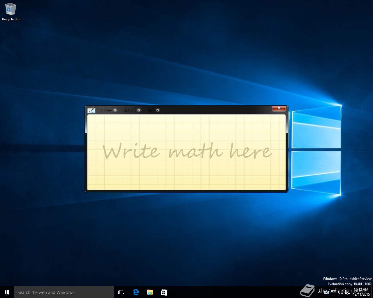Open the Windows Start menu
Screen dimensions: 373x298
tap(7, 292)
